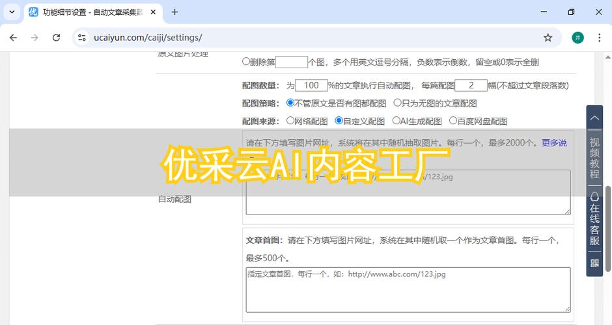The image size is (612, 325).
Task: Collapse the side panel with the up chevron
Action: tap(594, 118)
